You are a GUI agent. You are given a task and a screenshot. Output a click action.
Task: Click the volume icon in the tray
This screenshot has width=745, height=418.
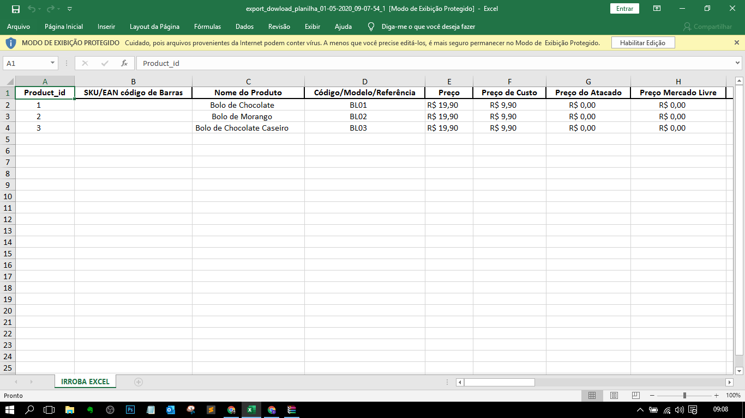[x=680, y=410]
